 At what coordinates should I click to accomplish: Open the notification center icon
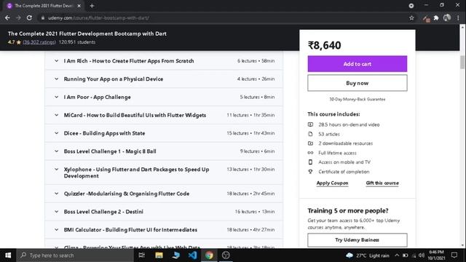click(454, 255)
